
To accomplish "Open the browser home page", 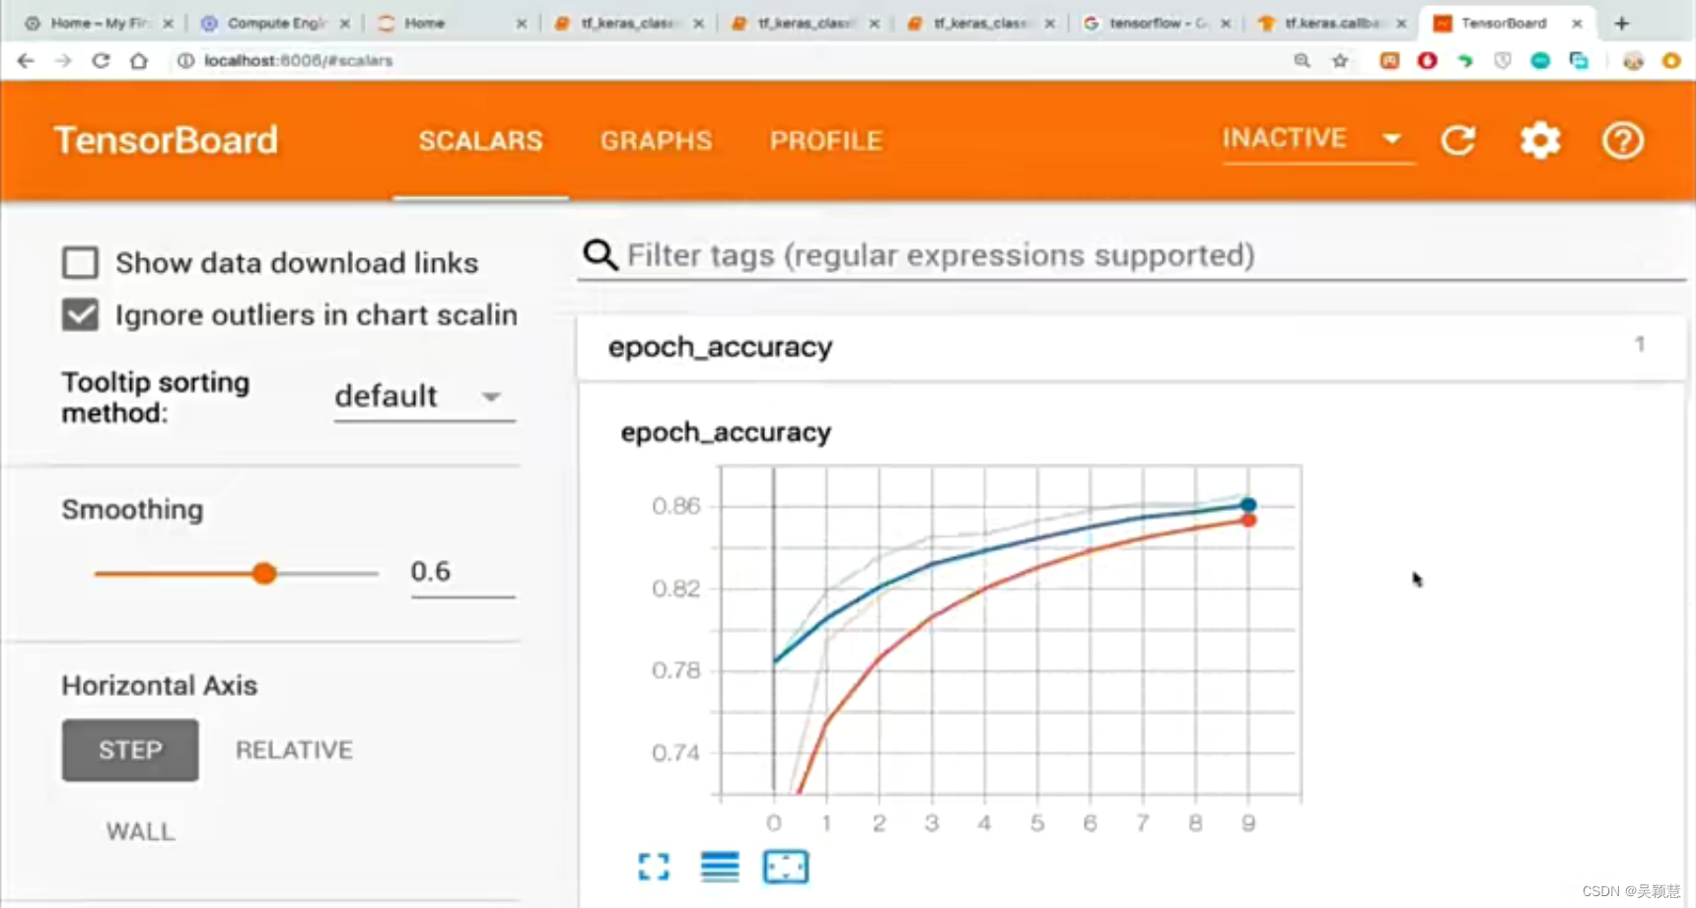I will 139,61.
